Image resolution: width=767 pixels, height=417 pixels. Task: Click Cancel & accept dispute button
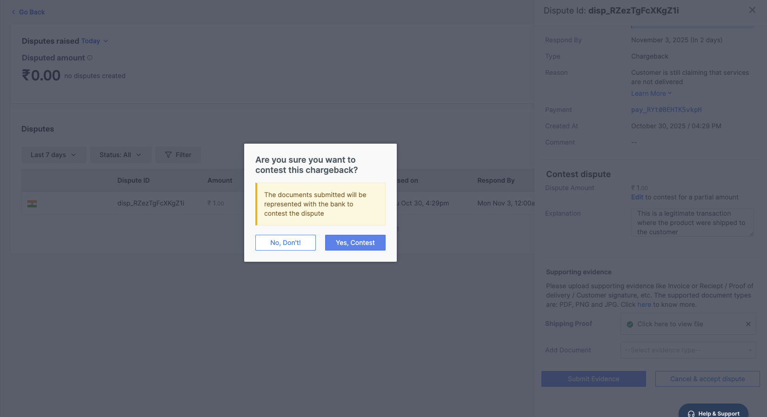click(x=707, y=379)
